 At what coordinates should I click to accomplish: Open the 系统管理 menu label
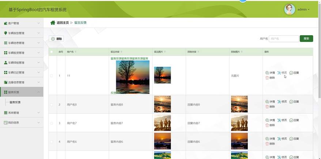(14, 113)
